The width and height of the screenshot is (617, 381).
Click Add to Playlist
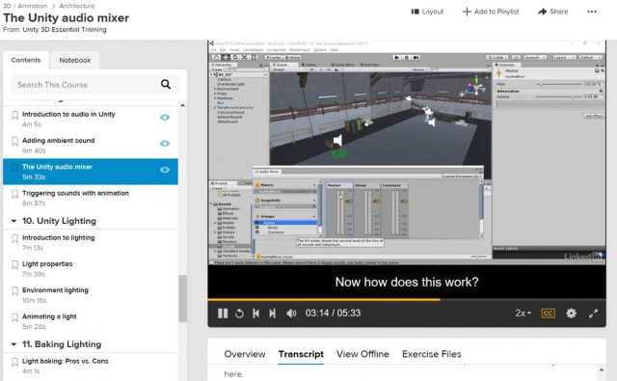point(491,12)
